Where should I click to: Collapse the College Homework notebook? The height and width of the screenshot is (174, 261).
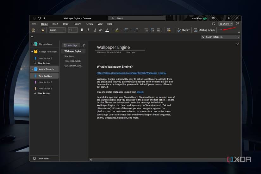tap(32, 52)
